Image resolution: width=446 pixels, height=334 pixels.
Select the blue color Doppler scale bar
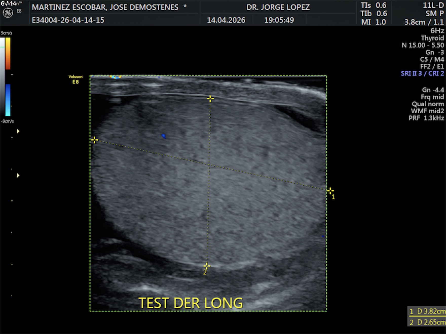click(x=8, y=100)
